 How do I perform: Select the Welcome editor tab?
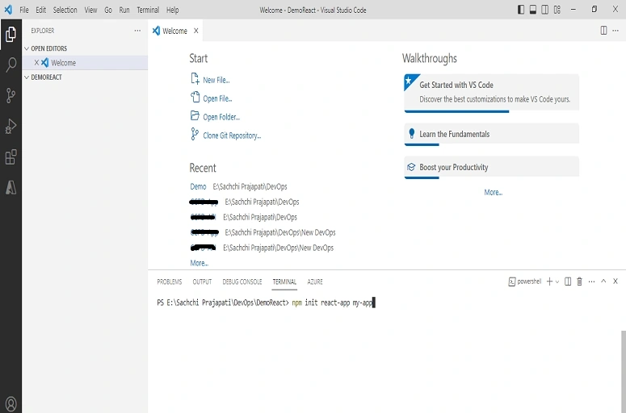174,31
